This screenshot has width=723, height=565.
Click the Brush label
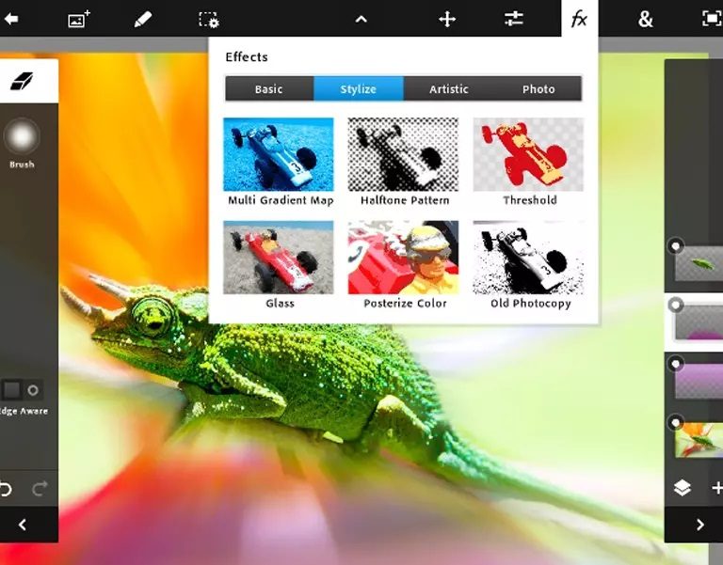(22, 164)
